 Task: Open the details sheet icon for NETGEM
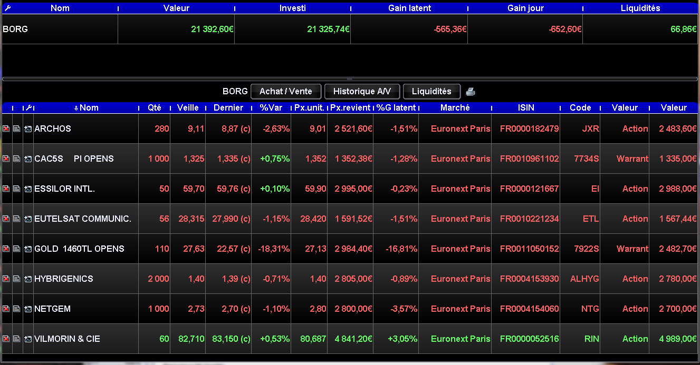click(x=17, y=309)
